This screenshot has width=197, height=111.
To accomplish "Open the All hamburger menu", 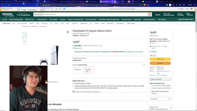I will [x=4, y=19].
